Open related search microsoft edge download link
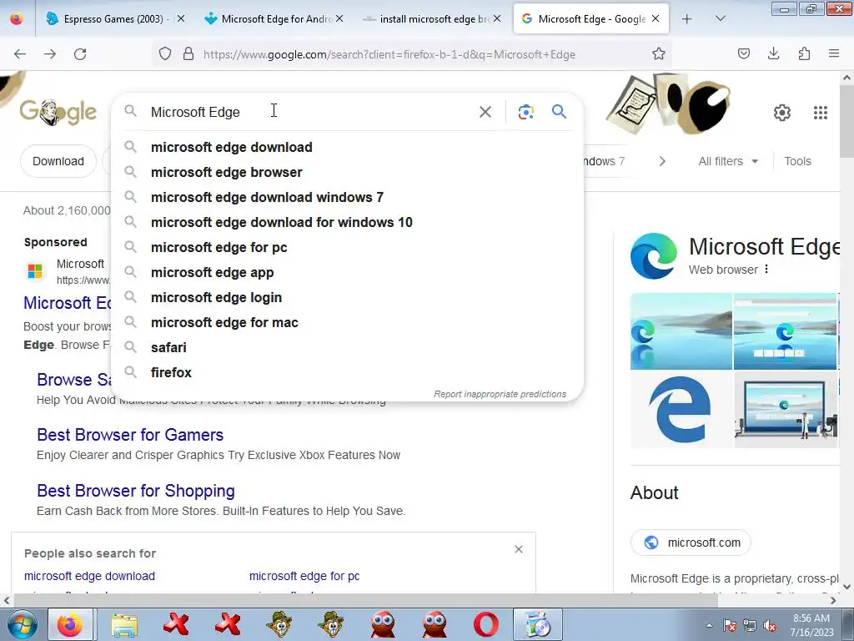The height and width of the screenshot is (641, 854). coord(89,576)
